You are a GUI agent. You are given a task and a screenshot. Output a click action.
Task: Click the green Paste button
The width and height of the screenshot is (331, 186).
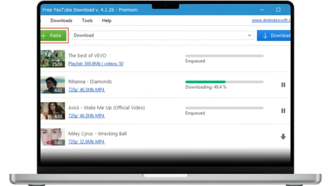coord(54,36)
